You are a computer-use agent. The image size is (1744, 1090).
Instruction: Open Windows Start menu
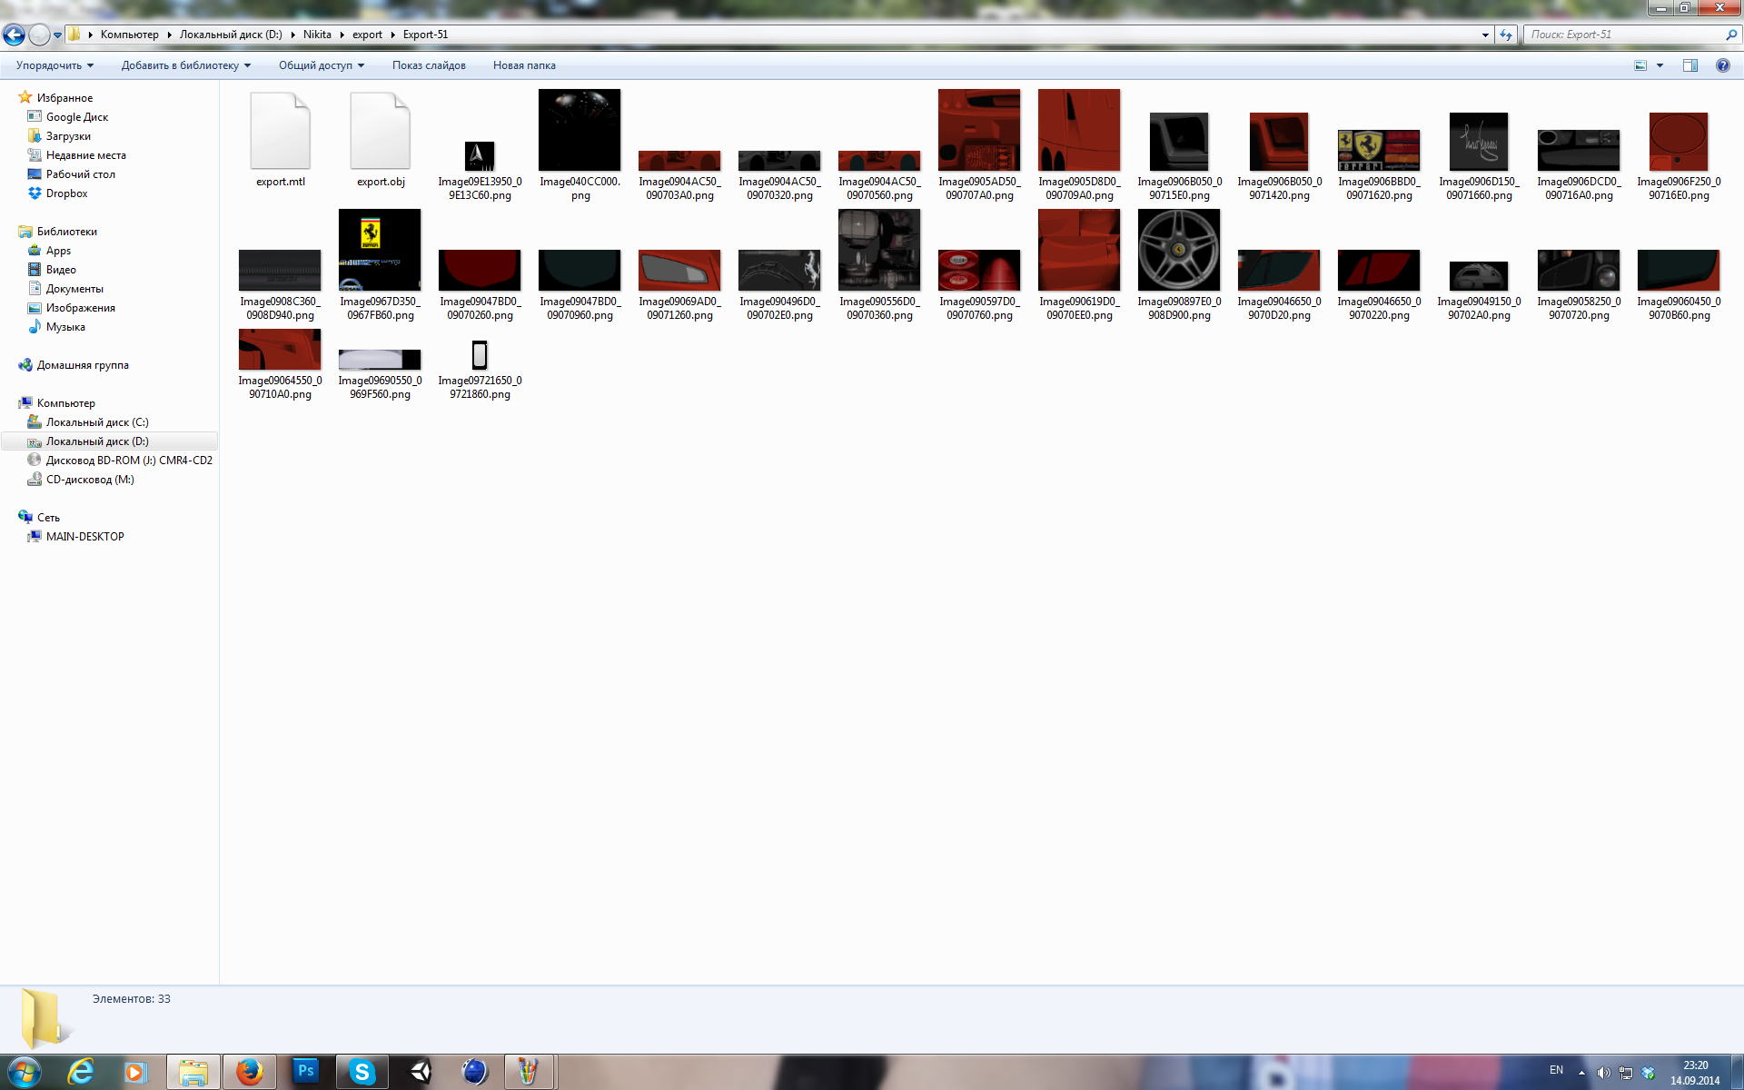[x=24, y=1073]
